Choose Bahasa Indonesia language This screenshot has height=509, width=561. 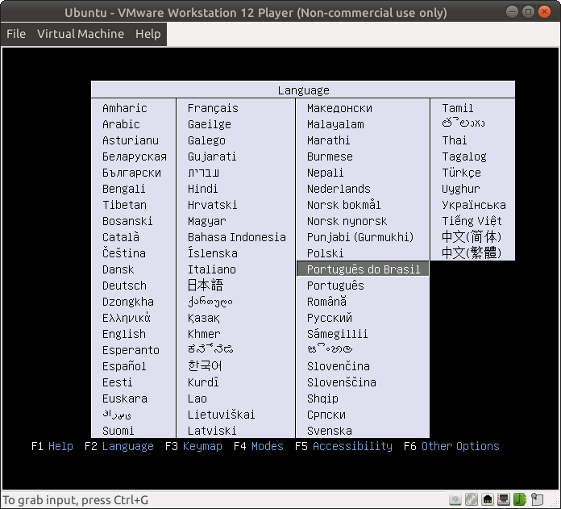click(x=237, y=237)
